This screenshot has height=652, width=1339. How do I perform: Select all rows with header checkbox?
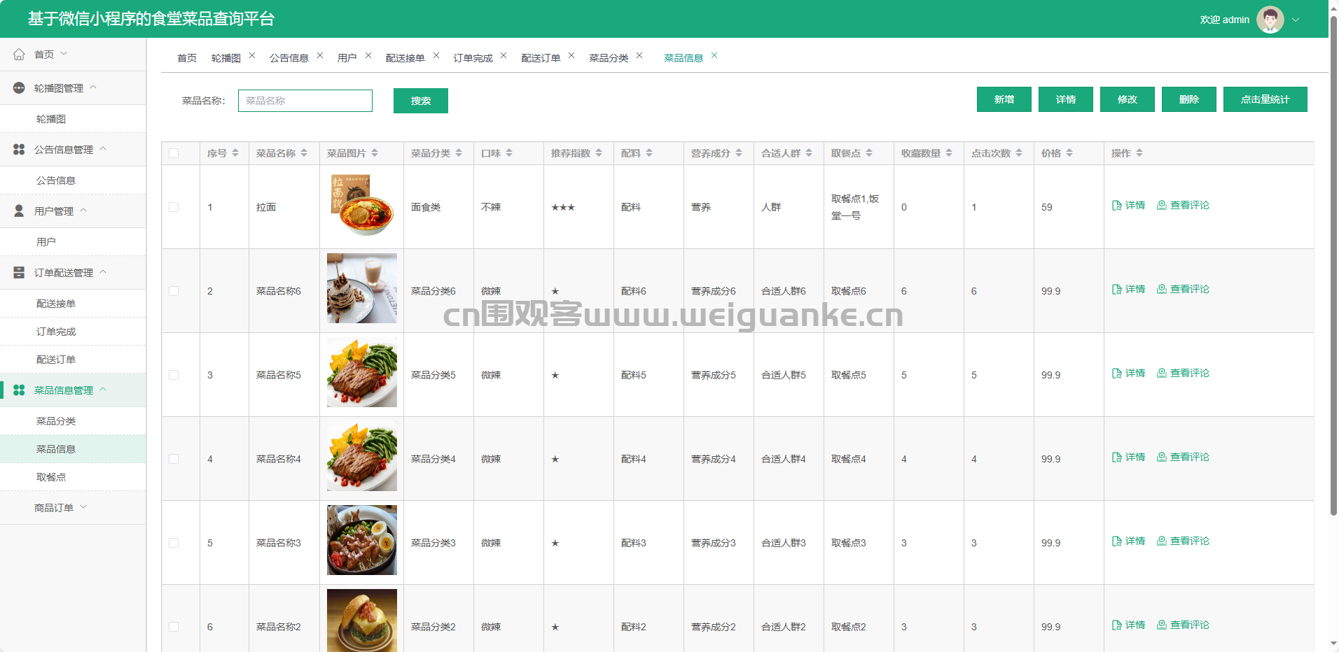[x=174, y=153]
